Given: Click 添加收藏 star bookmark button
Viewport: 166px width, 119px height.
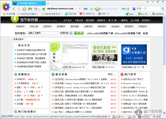Looking at the screenshot, I should 9,14.
